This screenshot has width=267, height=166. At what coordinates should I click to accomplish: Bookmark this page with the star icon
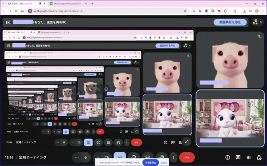coord(185,11)
